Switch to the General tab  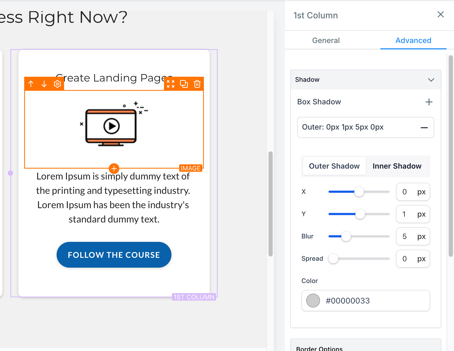326,40
